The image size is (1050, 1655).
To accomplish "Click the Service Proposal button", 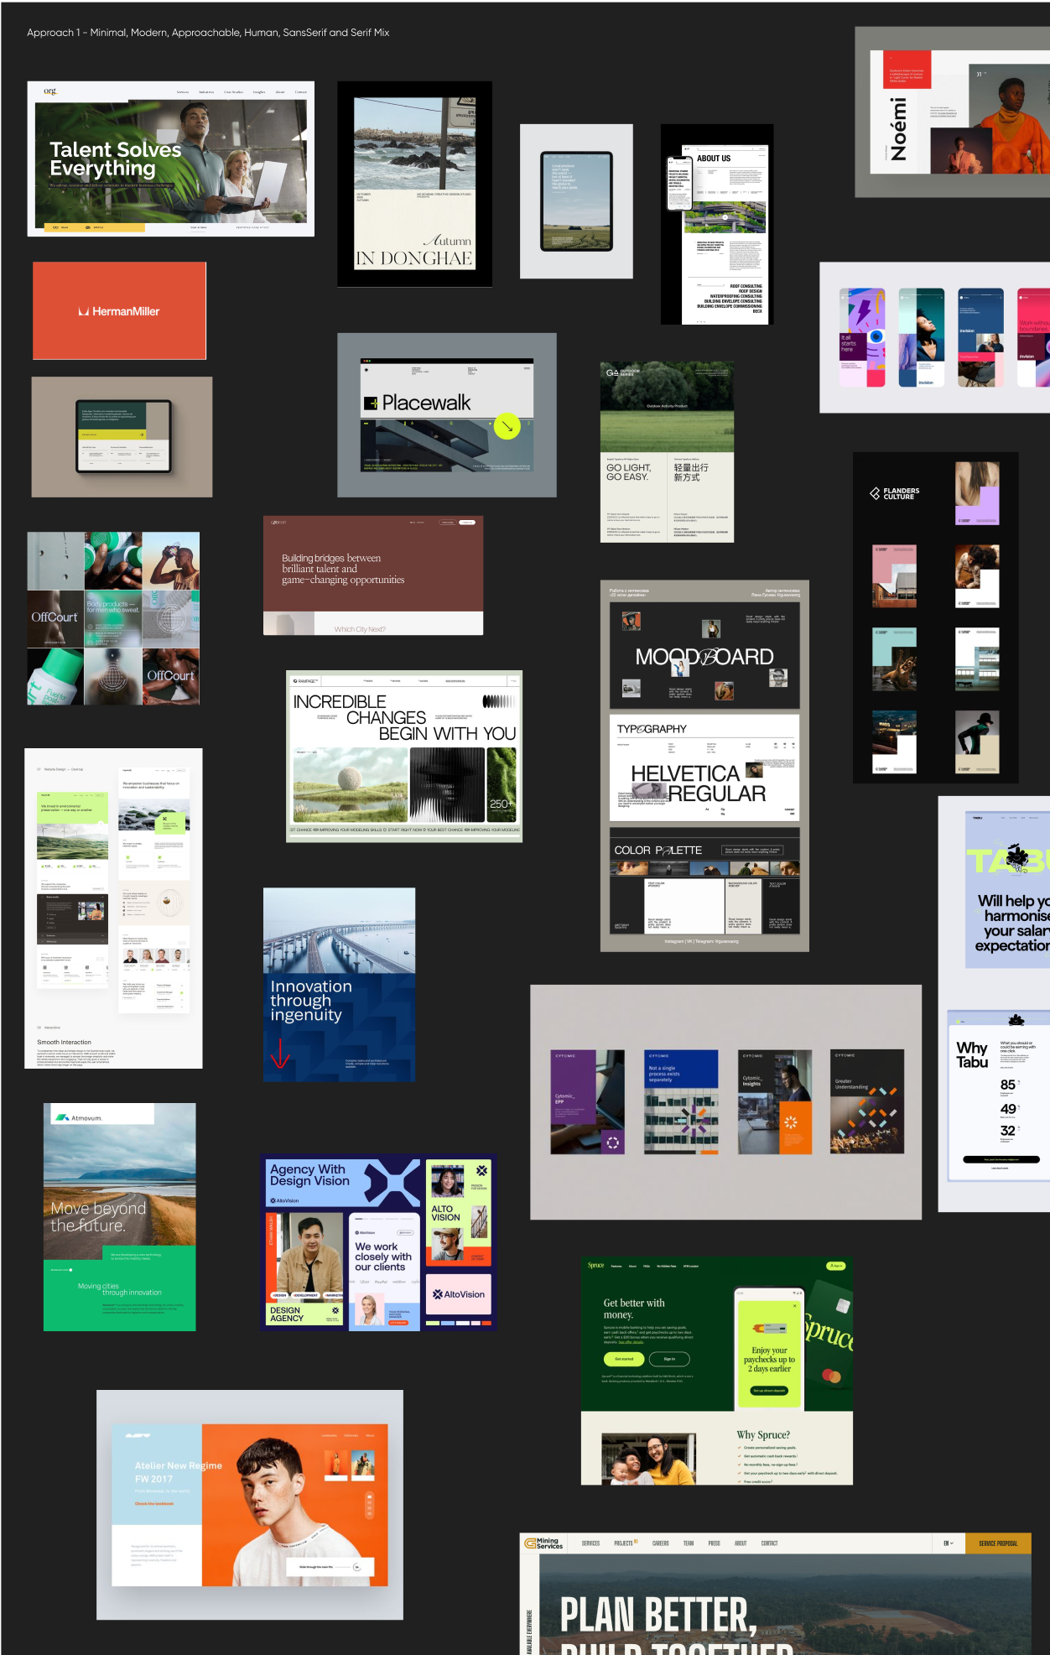I will click(998, 1543).
